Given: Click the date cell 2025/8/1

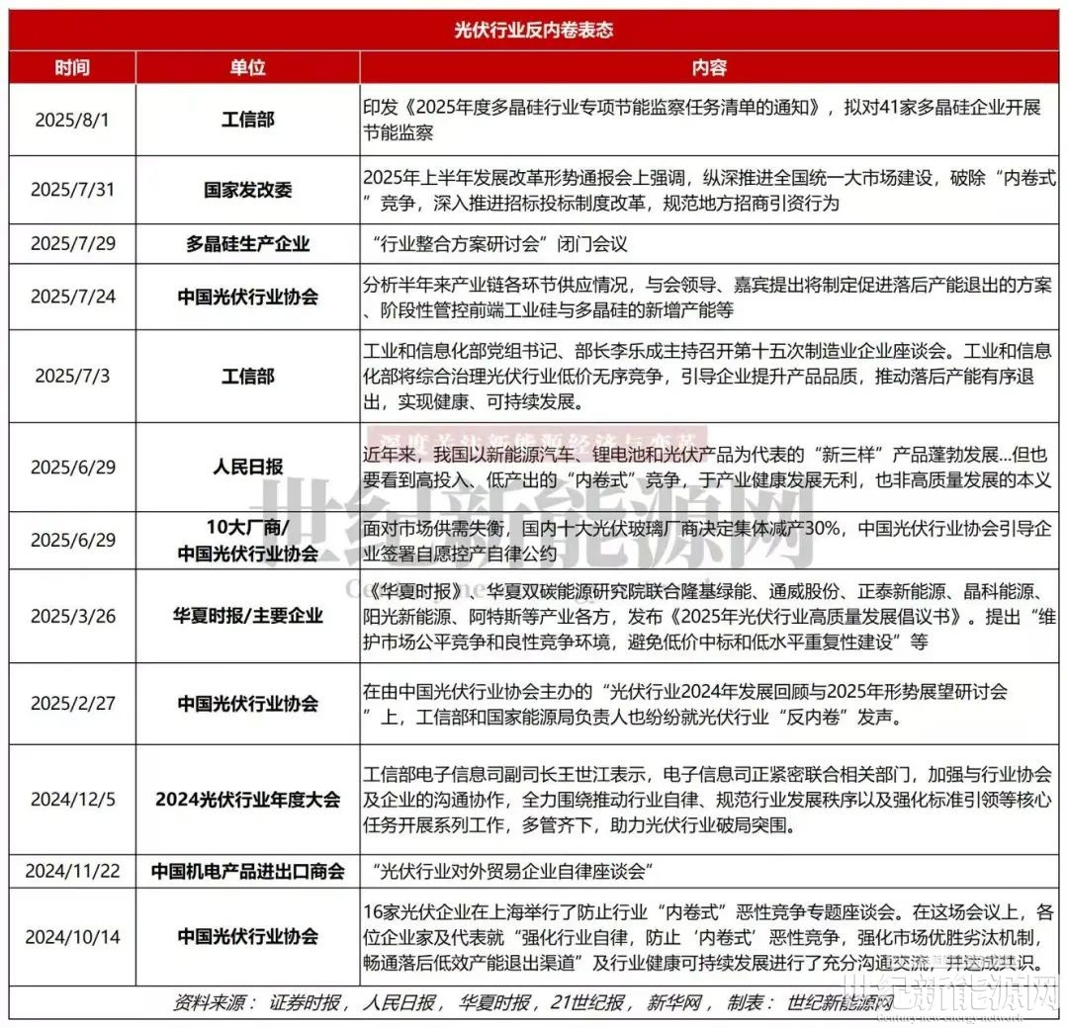Looking at the screenshot, I should [x=72, y=120].
